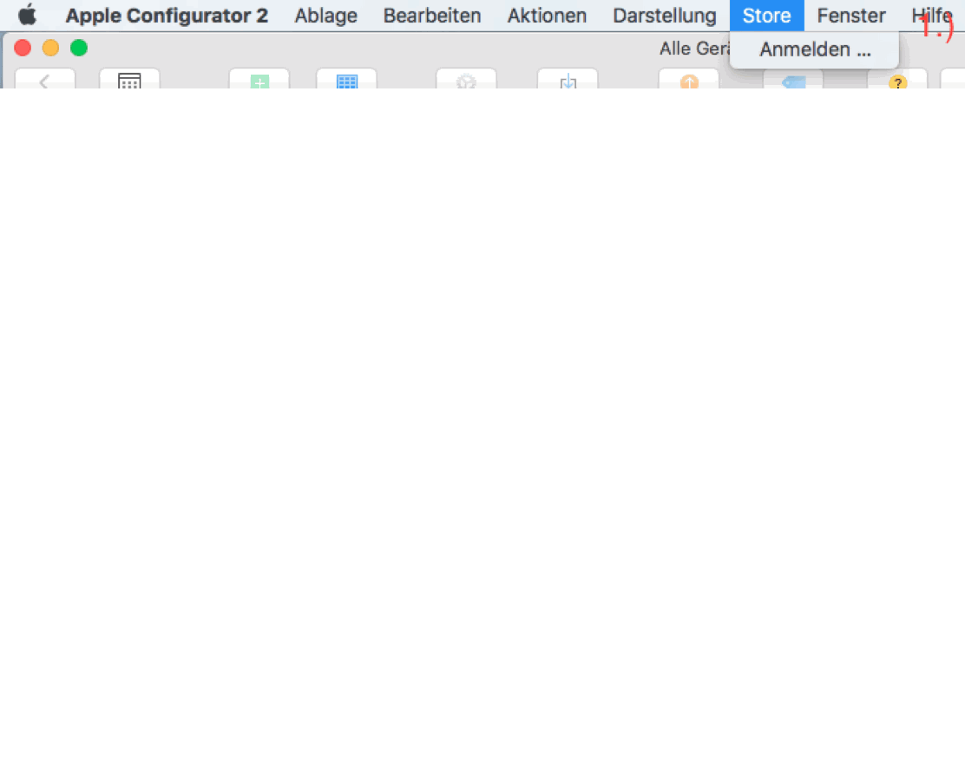
Task: Click the green plus Add icon
Action: tap(259, 81)
